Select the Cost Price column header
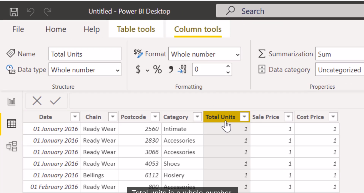364x193 pixels. [x=310, y=117]
